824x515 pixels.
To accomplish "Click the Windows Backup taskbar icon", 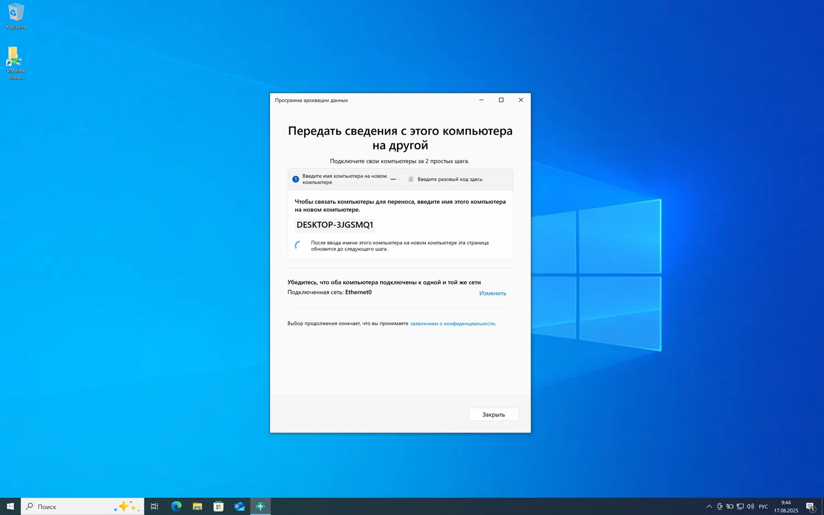I will coord(260,506).
